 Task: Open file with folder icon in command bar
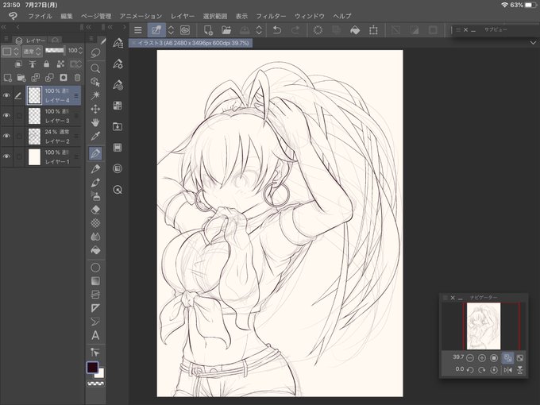pos(226,30)
